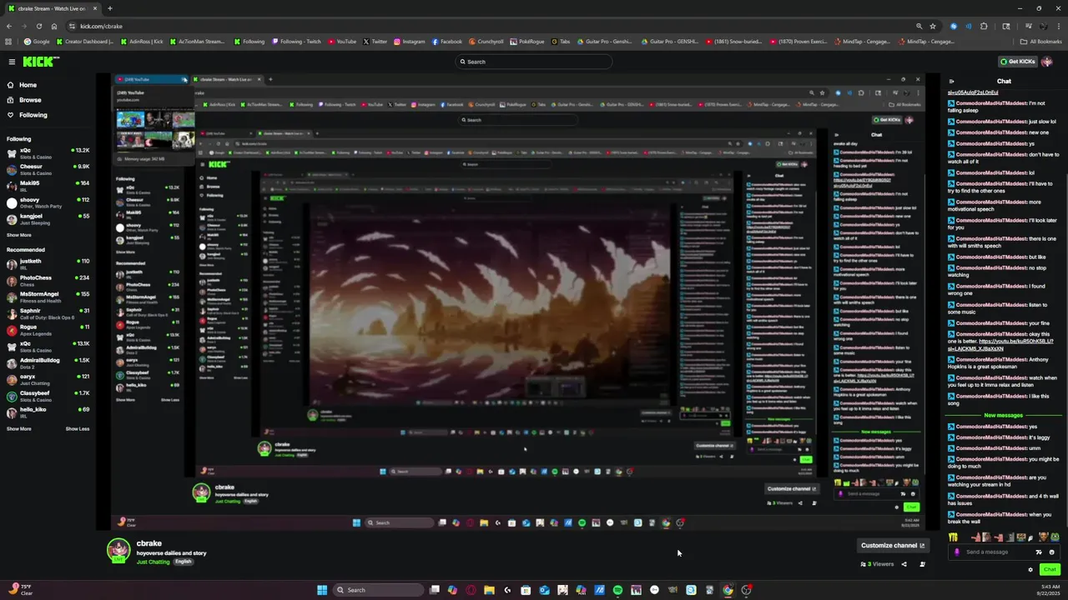Open the PokéRogue bookmark
This screenshot has width=1068, height=600.
(526, 42)
